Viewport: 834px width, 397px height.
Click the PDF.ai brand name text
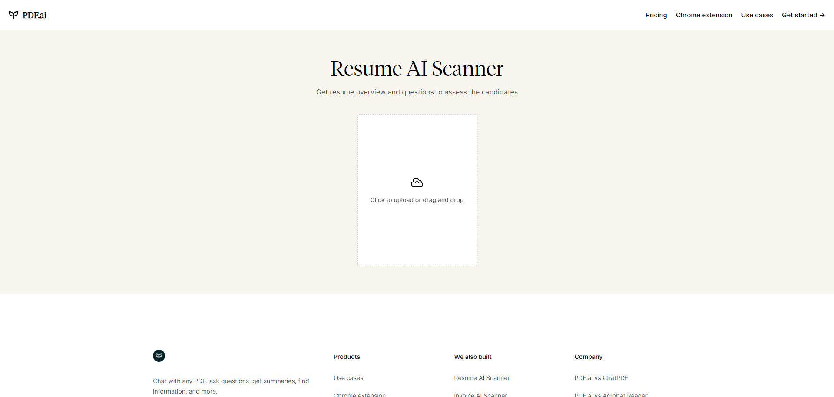coord(34,15)
